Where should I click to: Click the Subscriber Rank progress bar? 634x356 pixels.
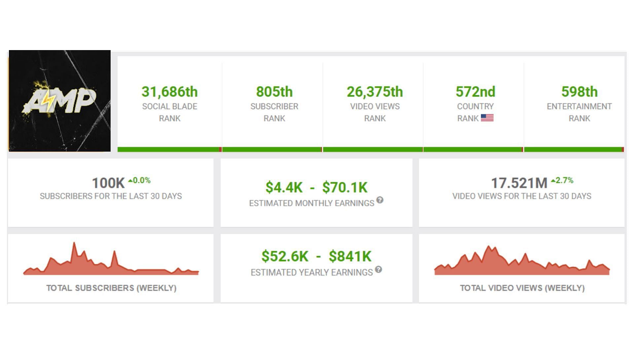point(272,149)
